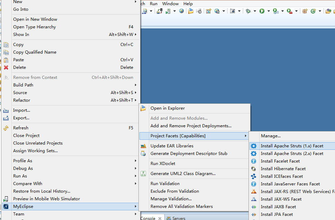Viewport: 335px width, 220px height.
Task: Click the Refresh arrows icon
Action: 6,128
